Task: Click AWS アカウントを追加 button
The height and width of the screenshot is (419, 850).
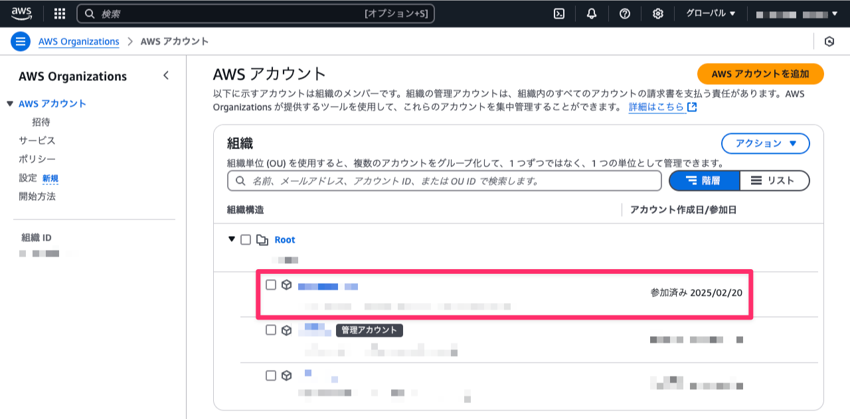Action: [x=760, y=74]
